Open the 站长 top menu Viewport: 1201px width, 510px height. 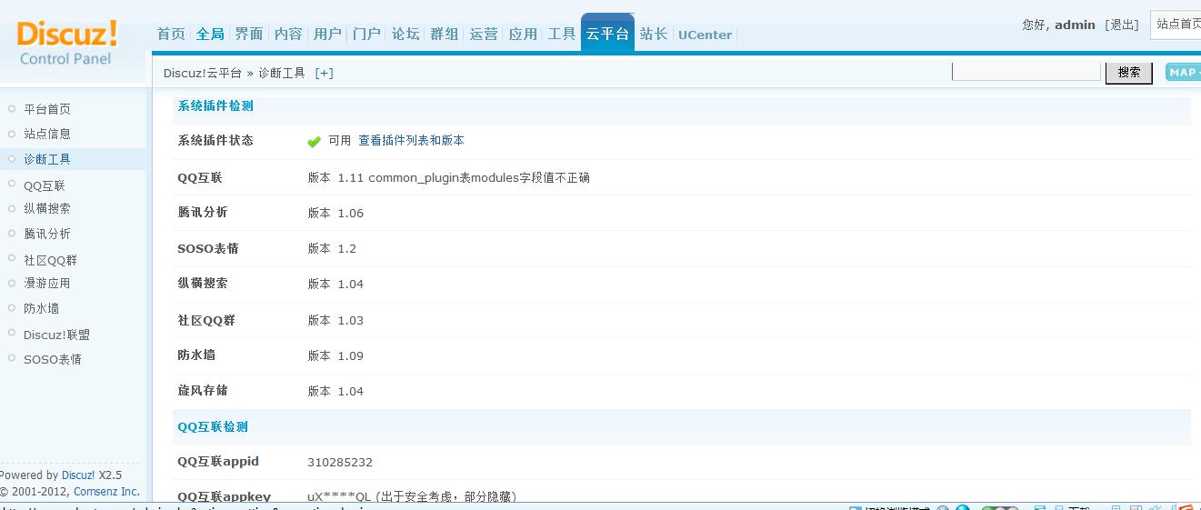coord(654,34)
